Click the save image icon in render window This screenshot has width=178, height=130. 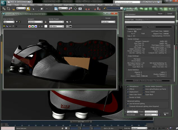[4, 26]
